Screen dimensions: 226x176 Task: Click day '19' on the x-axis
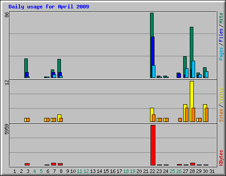click(x=132, y=171)
